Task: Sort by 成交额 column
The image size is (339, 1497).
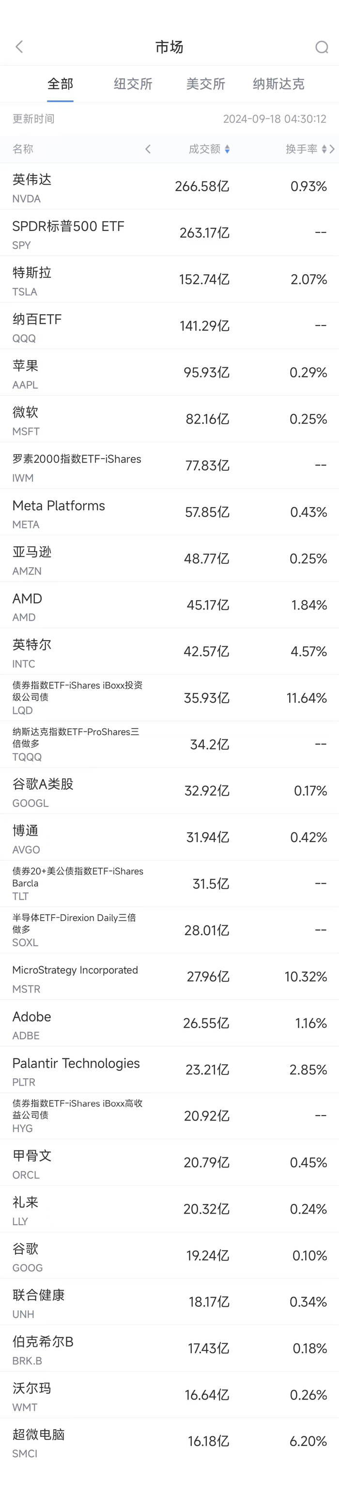Action: point(209,149)
